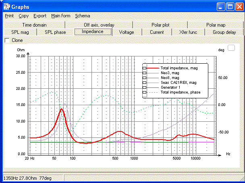Click the green Neo3 legend line sample
The height and width of the screenshot is (183, 245).
(153, 73)
